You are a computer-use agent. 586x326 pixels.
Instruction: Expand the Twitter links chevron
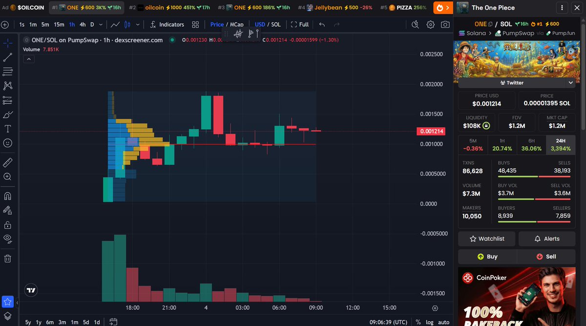coord(571,83)
